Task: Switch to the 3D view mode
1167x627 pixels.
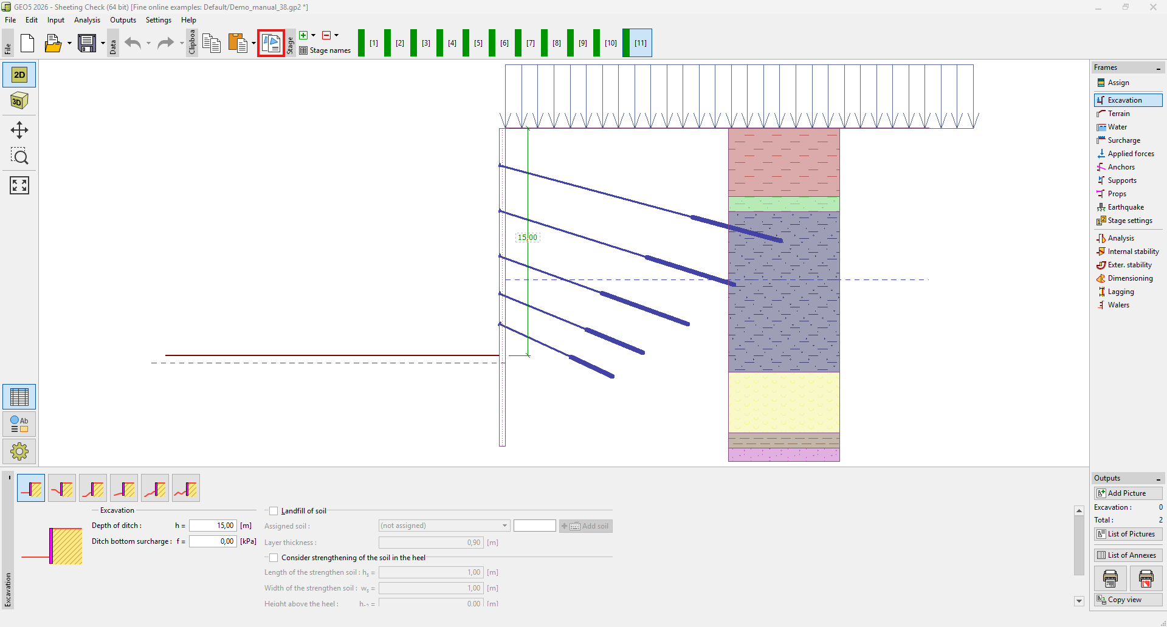Action: (x=19, y=101)
